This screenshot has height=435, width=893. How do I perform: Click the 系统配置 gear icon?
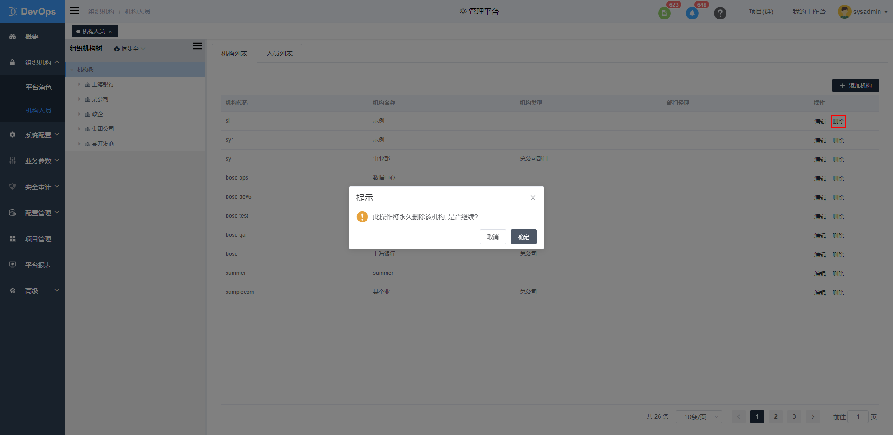(x=13, y=135)
